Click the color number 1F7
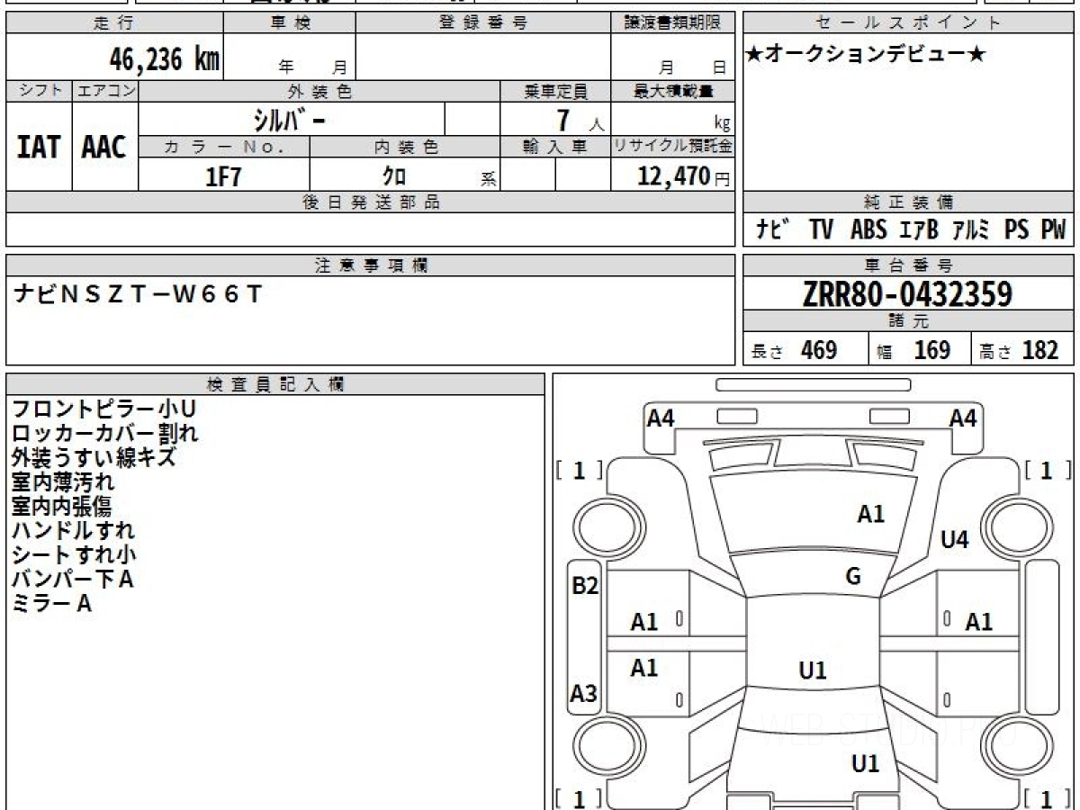The height and width of the screenshot is (810, 1080). [x=224, y=176]
